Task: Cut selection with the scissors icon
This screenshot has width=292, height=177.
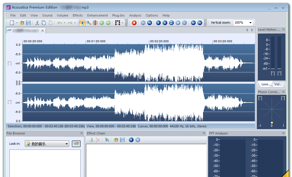Action: coord(37,23)
